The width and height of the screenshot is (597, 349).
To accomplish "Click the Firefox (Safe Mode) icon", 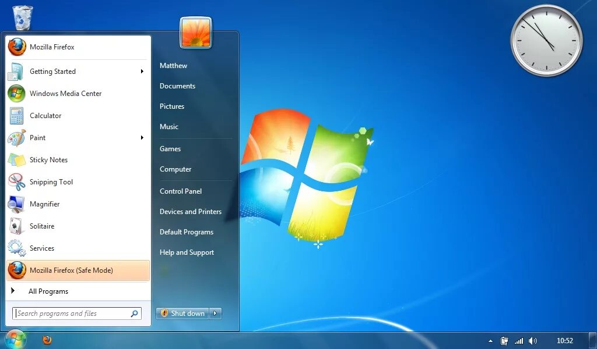I will click(x=17, y=270).
